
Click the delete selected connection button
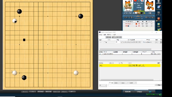[x=117, y=37]
